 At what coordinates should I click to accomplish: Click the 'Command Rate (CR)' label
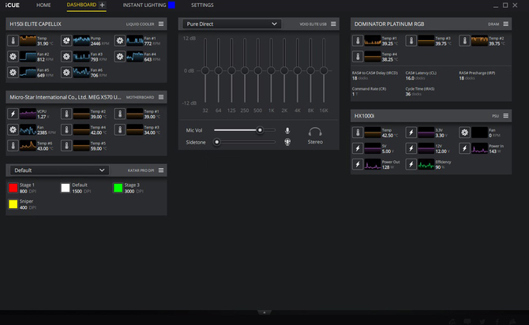[369, 88]
